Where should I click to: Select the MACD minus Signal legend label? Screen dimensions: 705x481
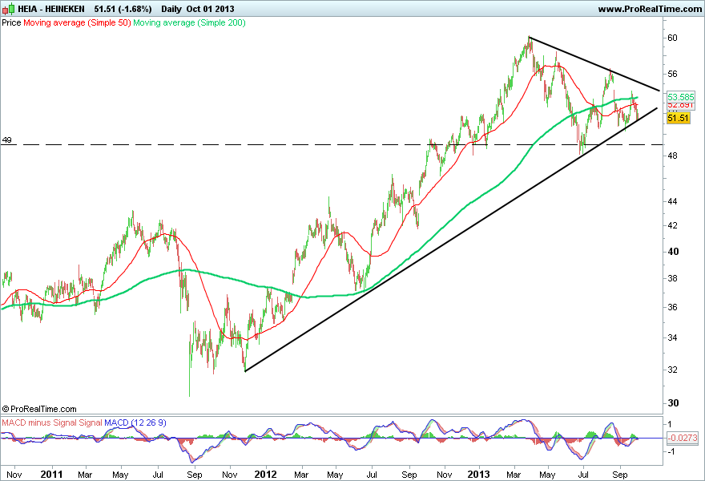pos(39,423)
